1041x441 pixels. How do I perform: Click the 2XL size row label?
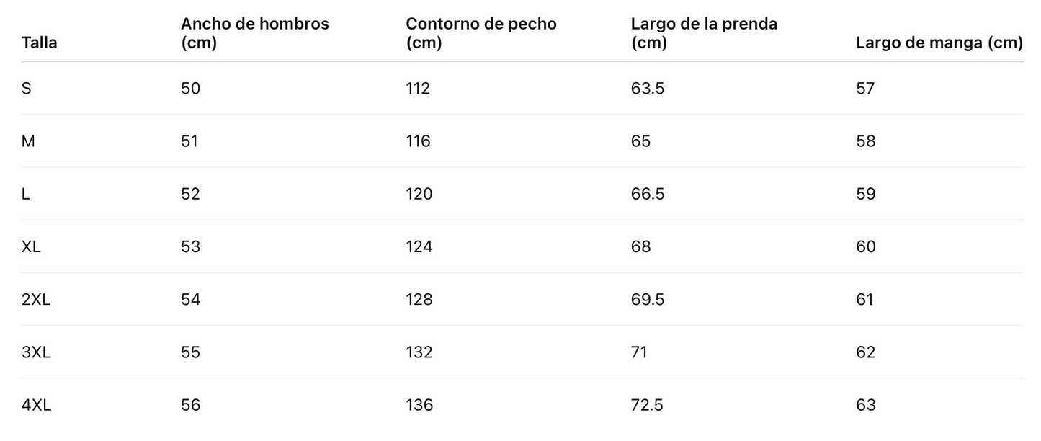point(36,299)
